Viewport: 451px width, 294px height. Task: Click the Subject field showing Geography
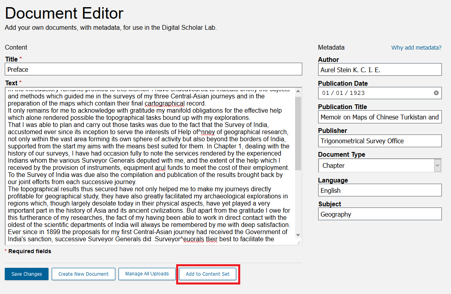379,214
